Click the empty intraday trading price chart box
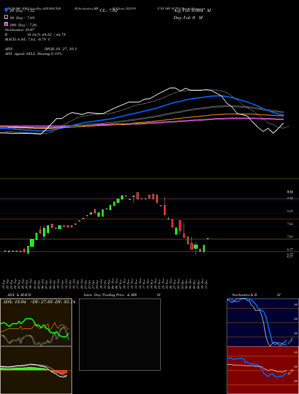This screenshot has width=299, height=394. 120,334
